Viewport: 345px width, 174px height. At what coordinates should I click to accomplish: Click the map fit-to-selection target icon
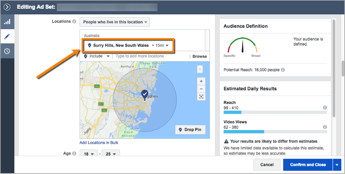[x=201, y=97]
